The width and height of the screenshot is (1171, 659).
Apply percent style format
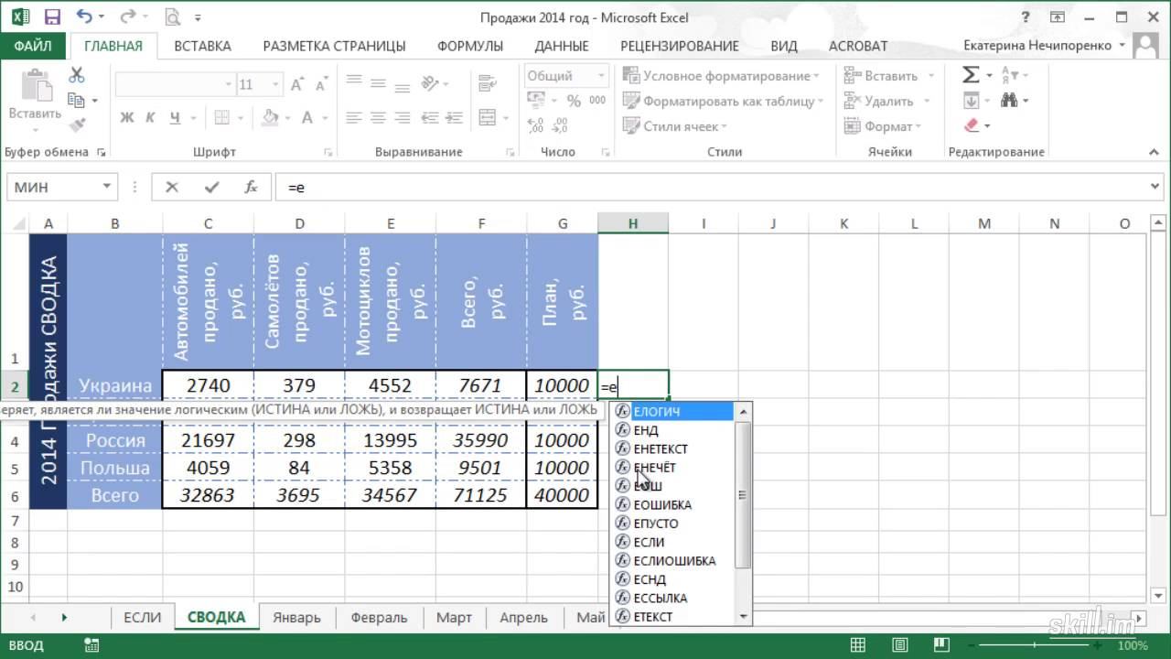[574, 101]
